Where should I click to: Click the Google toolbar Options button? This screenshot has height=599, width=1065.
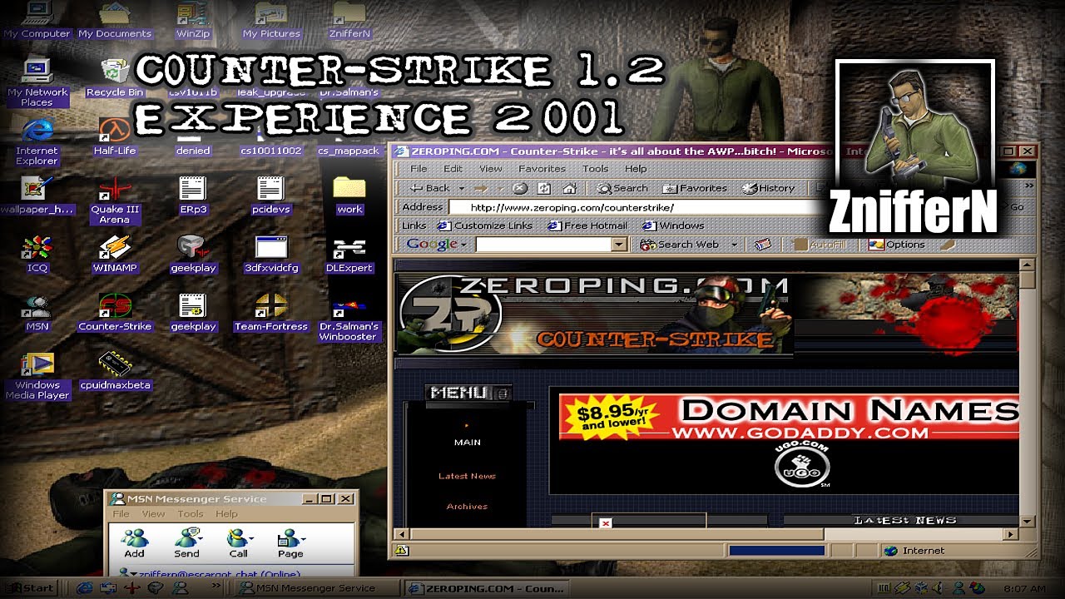coord(897,245)
